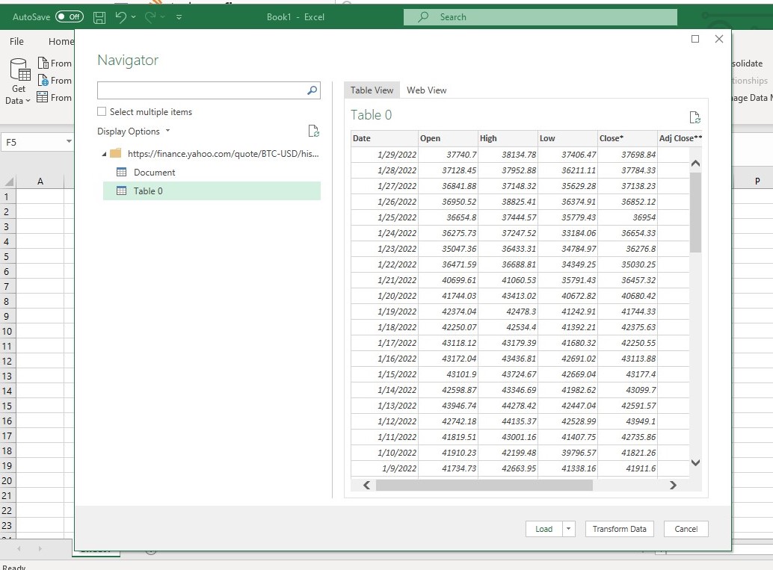Click the Close value 41911.6
773x570 pixels.
click(x=627, y=468)
